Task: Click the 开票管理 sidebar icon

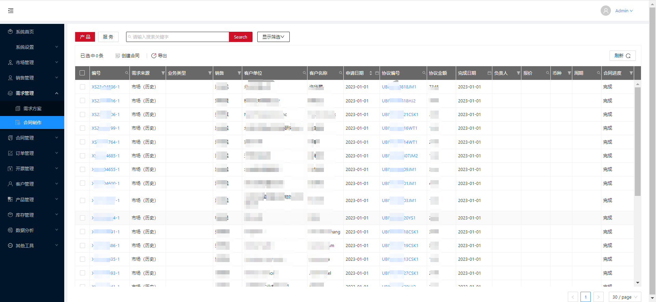Action: [x=10, y=169]
